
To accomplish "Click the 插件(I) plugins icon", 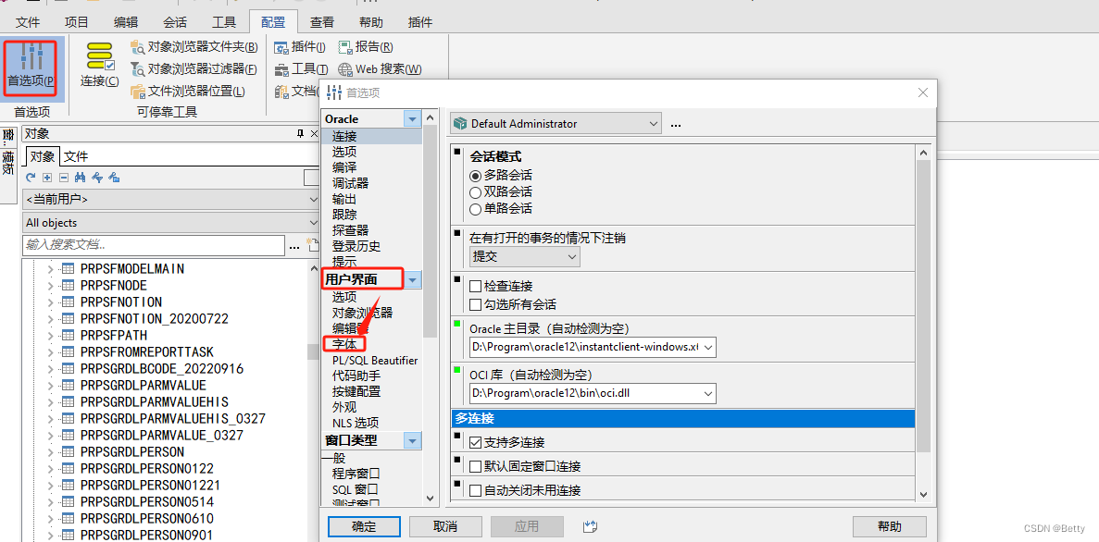I will tap(299, 46).
